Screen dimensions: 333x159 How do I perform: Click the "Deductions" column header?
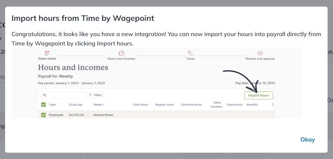[x=234, y=105]
